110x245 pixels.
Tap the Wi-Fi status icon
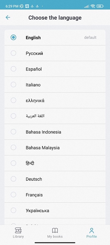[93, 6]
